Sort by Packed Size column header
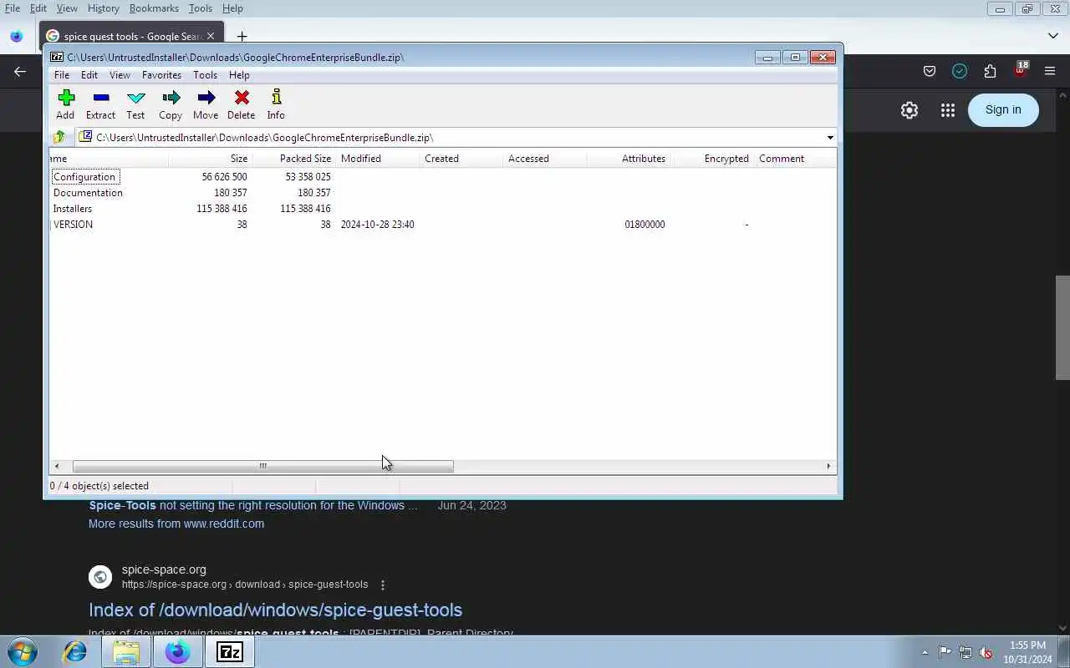1070x668 pixels. [x=293, y=159]
